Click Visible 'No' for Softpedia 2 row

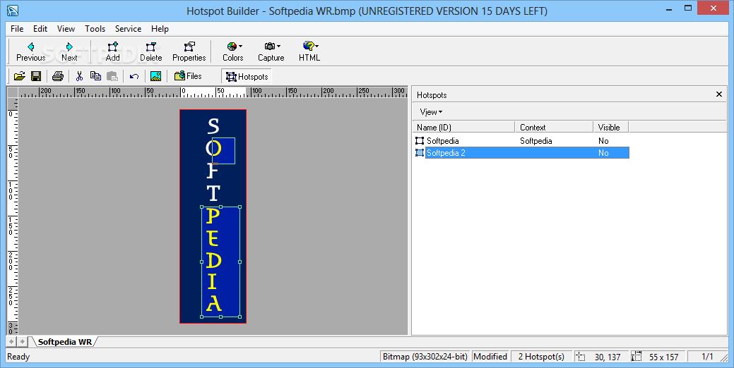click(603, 153)
